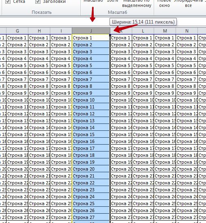The width and height of the screenshot is (206, 223).
Task: Click cell Строка 9 in column N
Action: (187, 93)
